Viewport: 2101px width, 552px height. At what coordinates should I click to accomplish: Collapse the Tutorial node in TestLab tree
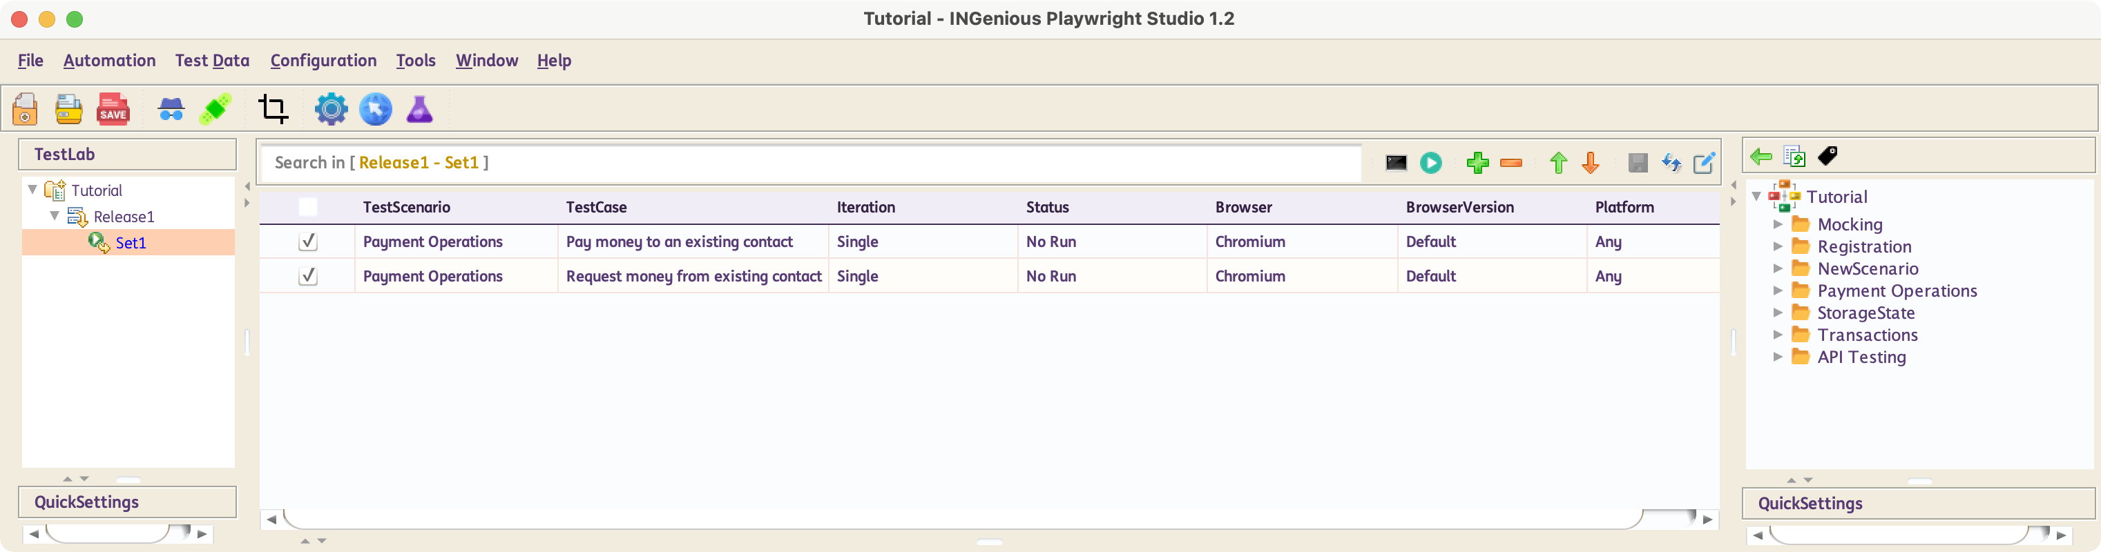tap(32, 190)
